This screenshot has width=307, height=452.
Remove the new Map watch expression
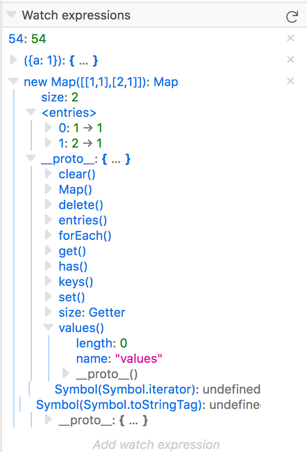(x=291, y=81)
